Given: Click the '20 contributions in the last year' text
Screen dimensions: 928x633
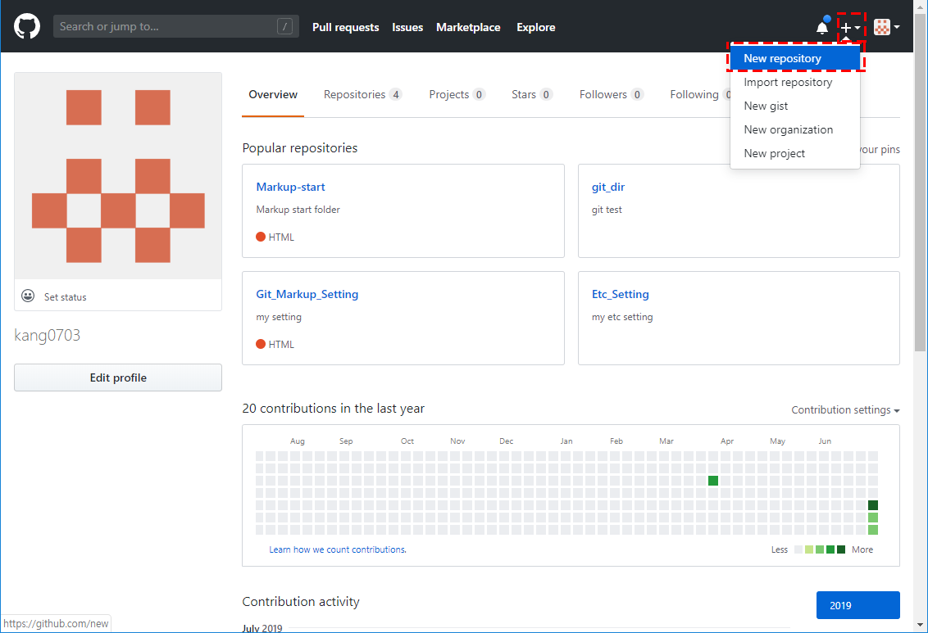Looking at the screenshot, I should click(333, 409).
